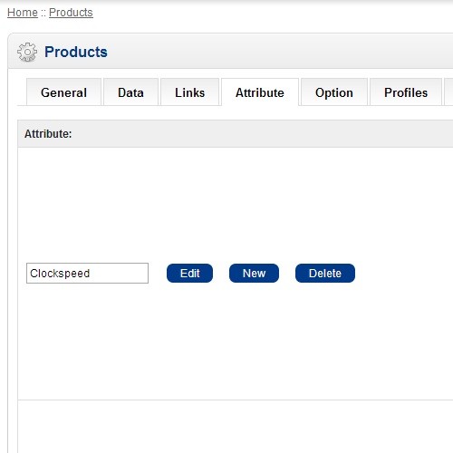Click the Products page title text
453x453 pixels.
[76, 52]
